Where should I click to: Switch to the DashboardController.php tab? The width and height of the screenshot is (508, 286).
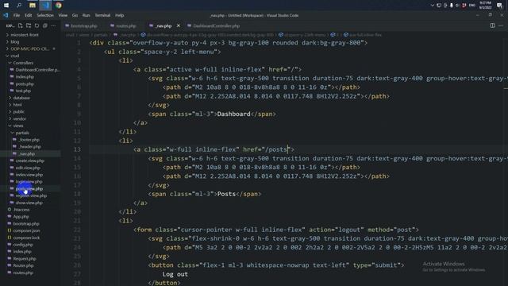point(216,25)
